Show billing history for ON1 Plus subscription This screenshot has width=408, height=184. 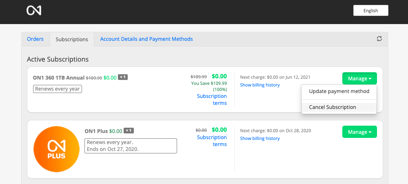point(260,138)
